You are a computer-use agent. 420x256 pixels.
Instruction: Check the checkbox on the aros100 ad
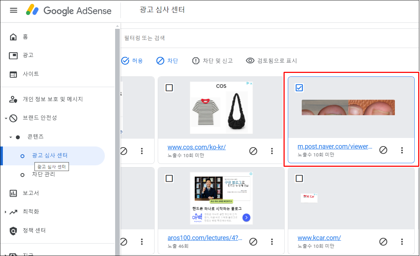tap(169, 178)
